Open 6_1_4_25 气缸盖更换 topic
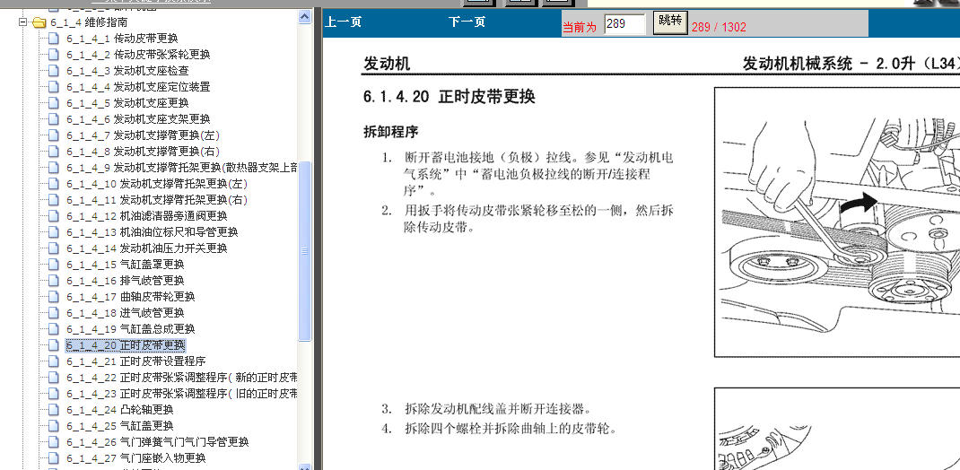 120,425
